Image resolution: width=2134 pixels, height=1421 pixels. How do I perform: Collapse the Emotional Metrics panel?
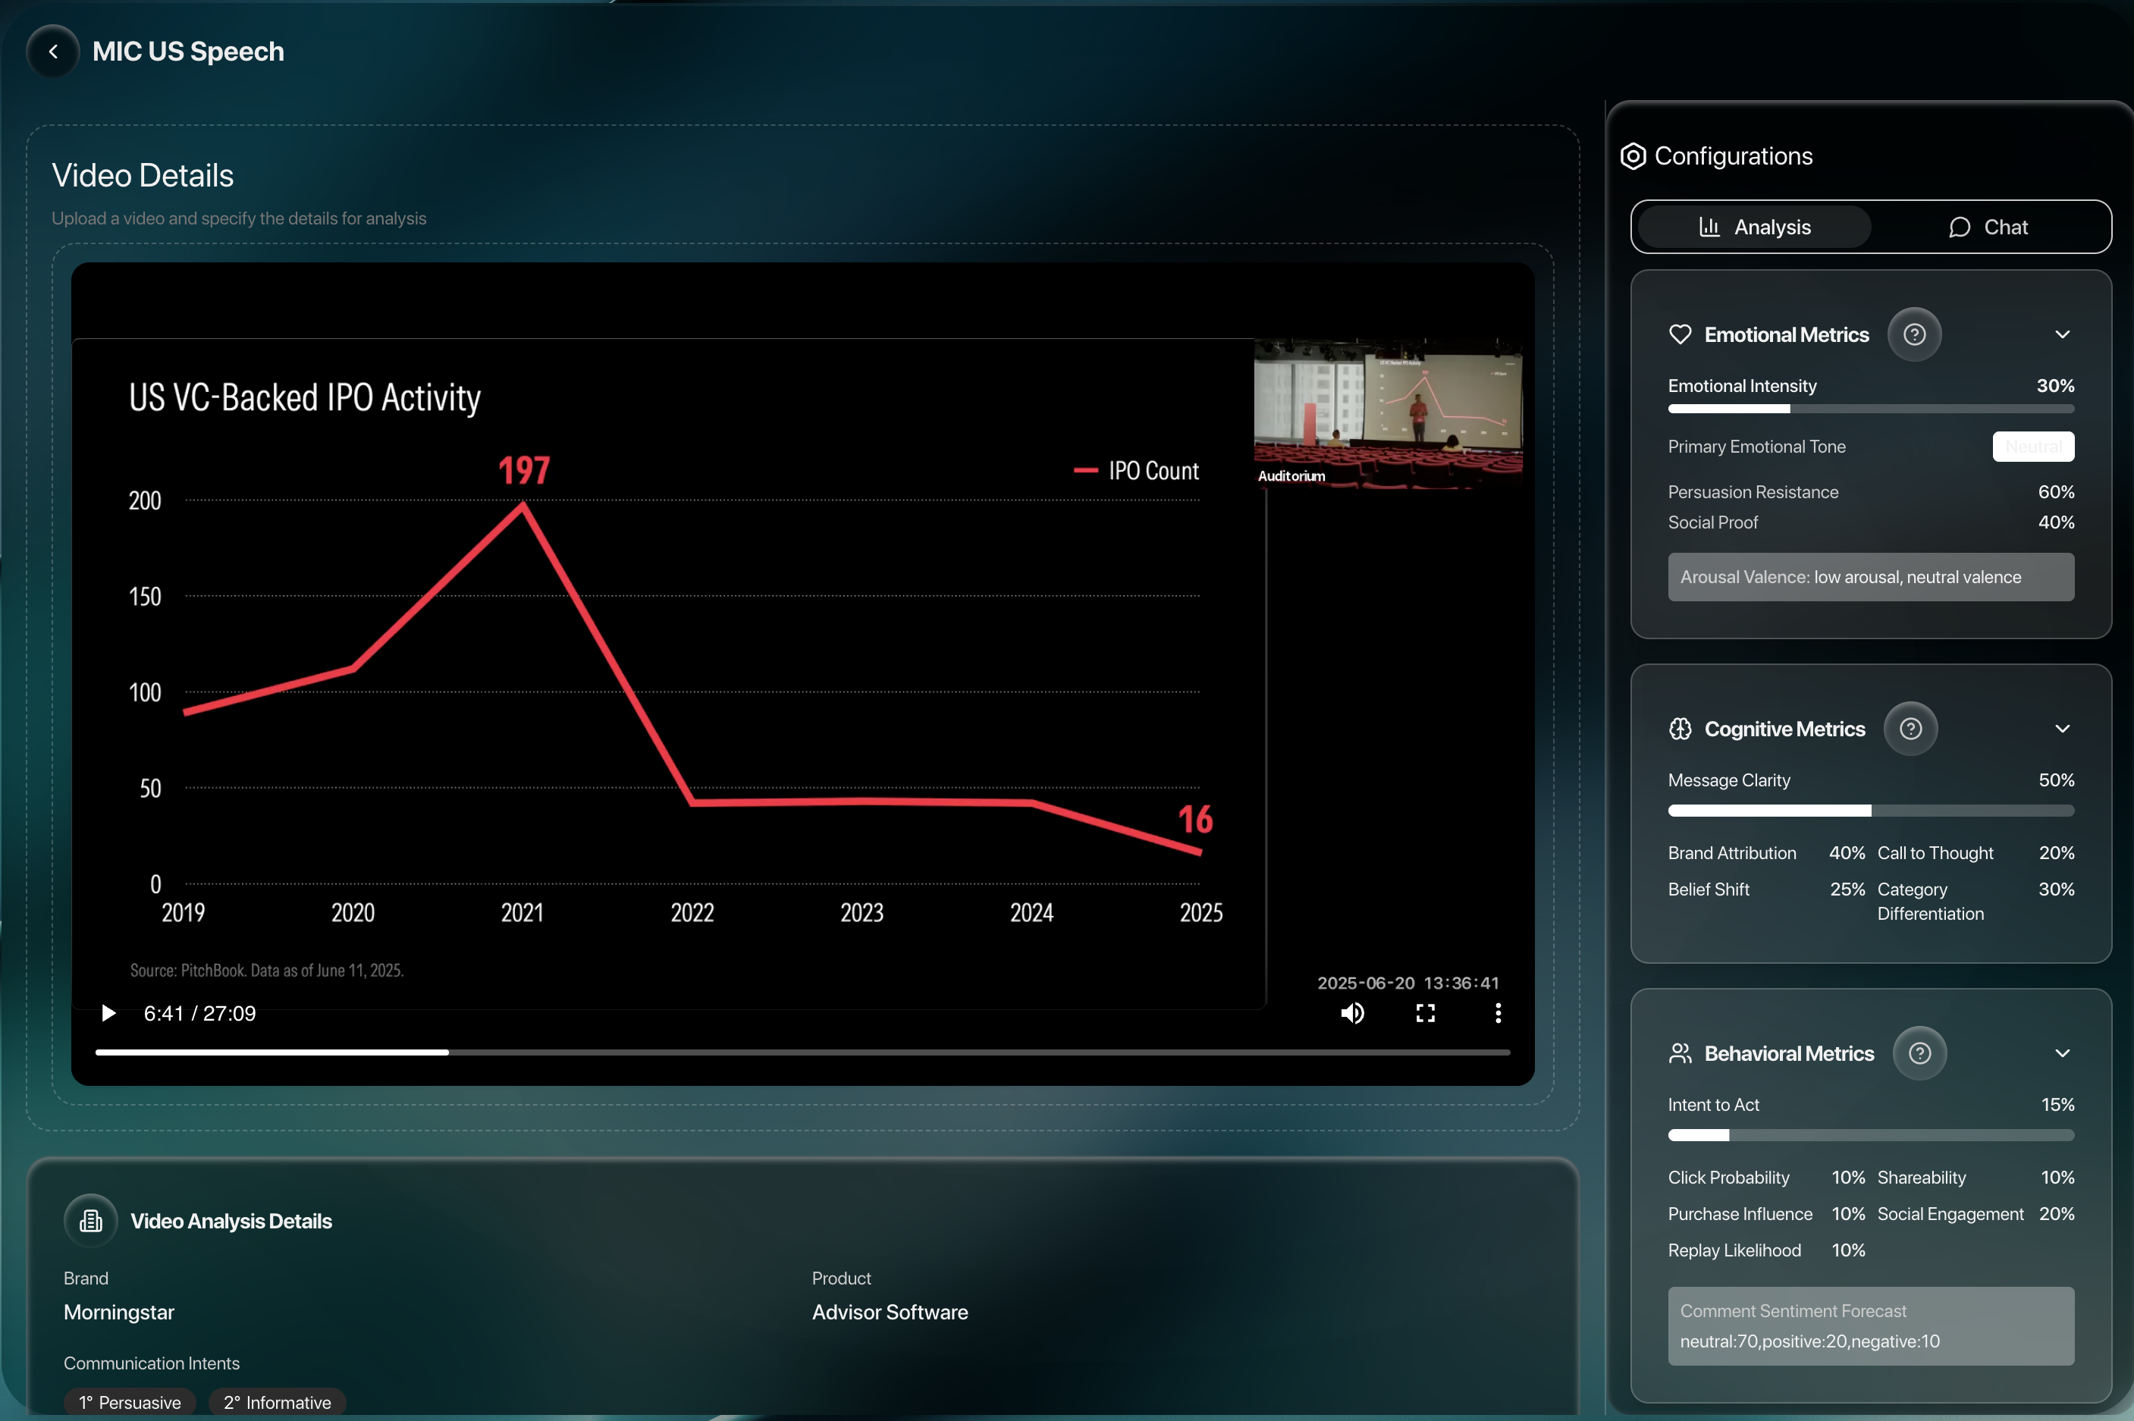click(x=2063, y=334)
